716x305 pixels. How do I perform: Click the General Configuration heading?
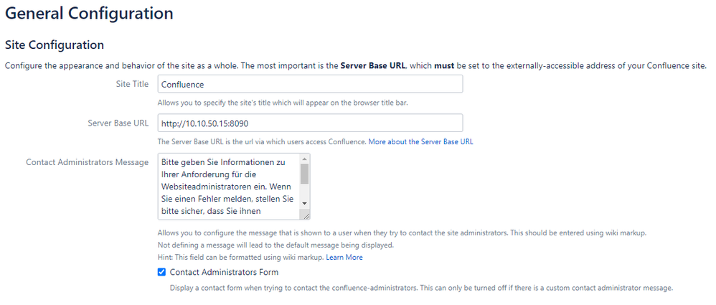pyautogui.click(x=89, y=13)
